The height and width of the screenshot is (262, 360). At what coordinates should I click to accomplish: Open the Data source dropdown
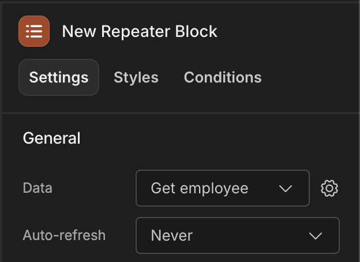pos(223,188)
